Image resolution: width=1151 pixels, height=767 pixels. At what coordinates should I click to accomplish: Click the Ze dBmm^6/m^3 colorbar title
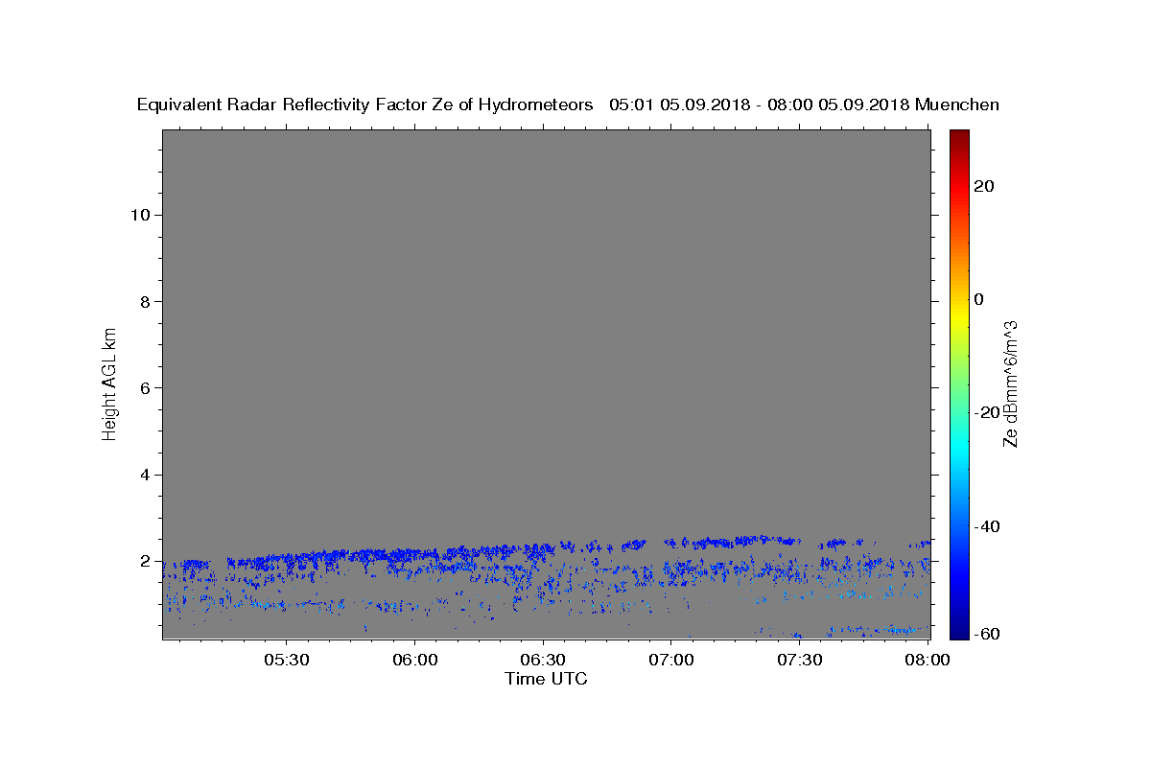[x=1010, y=383]
